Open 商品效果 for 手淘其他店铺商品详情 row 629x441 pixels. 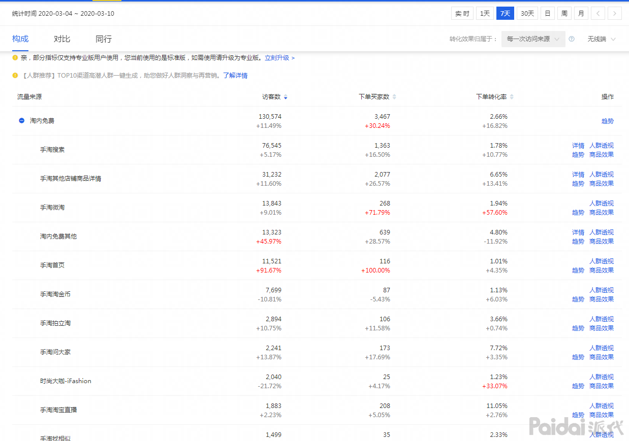click(x=602, y=184)
